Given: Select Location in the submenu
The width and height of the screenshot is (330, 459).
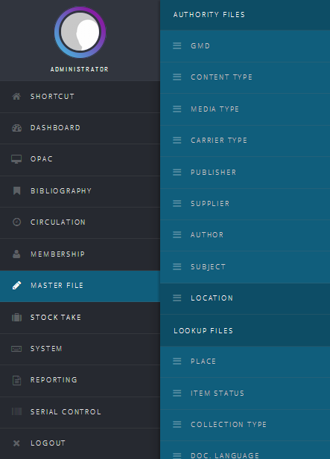Looking at the screenshot, I should point(245,298).
